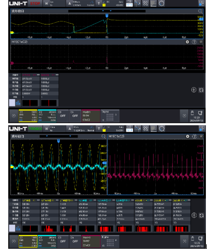Image resolution: width=210 pixels, height=249 pixels.
Task: Click the refresh statistics icon in lower screen
Action: 201,215
